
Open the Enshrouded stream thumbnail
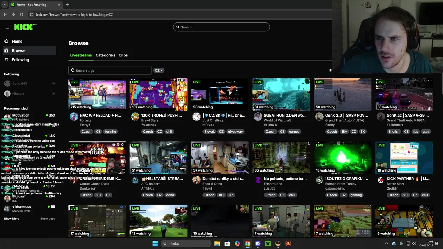tap(281, 158)
